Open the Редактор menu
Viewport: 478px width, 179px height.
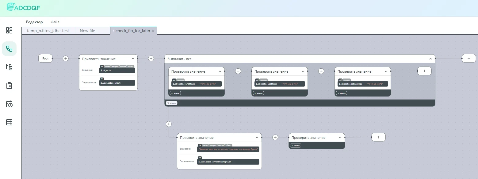[x=34, y=22]
